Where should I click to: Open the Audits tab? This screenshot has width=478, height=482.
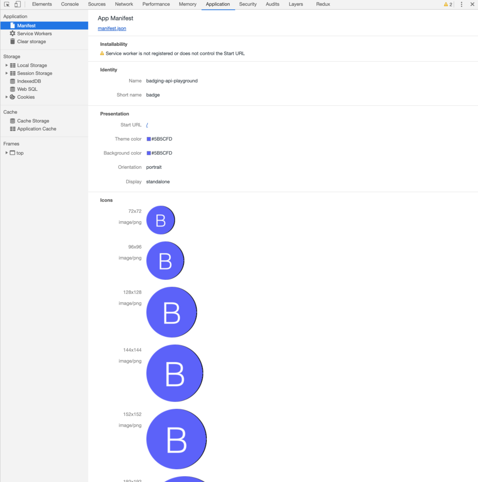pyautogui.click(x=273, y=4)
